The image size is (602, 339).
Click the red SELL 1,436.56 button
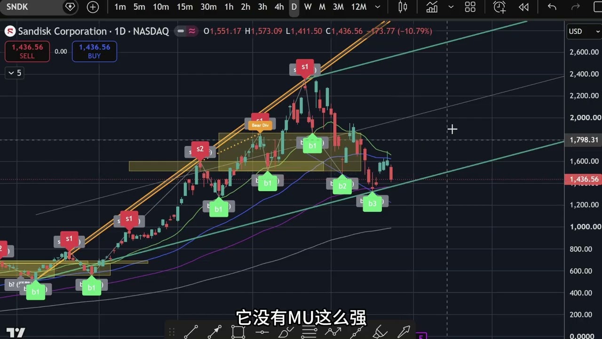(27, 51)
